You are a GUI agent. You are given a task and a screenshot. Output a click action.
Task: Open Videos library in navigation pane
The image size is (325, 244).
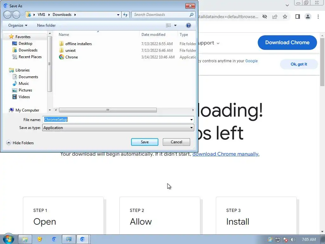coord(24,97)
